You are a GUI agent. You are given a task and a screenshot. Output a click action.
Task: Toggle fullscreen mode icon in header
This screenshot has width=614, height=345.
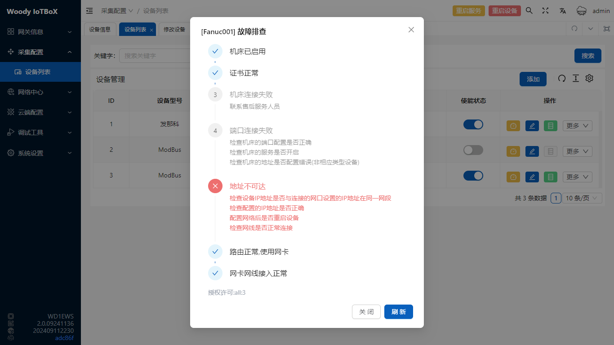click(x=545, y=11)
